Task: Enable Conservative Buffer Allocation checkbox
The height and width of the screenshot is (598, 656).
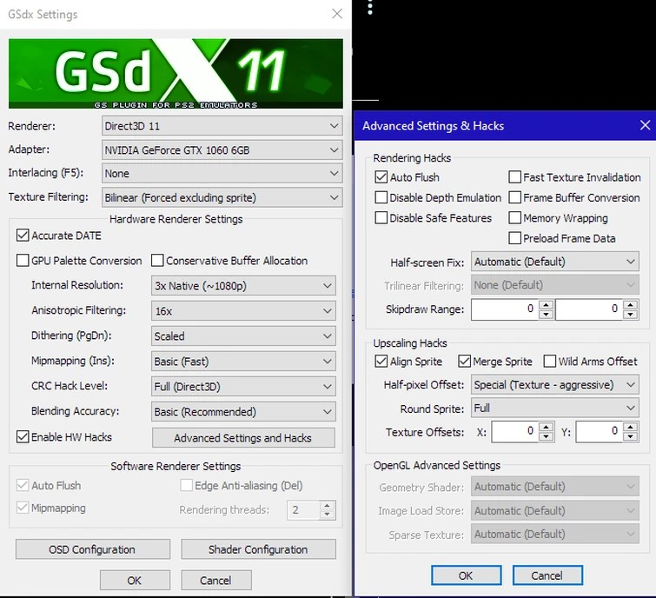Action: 157,260
